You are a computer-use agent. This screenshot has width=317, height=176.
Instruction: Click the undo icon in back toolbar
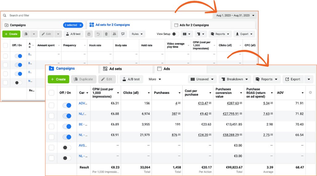click(98, 34)
